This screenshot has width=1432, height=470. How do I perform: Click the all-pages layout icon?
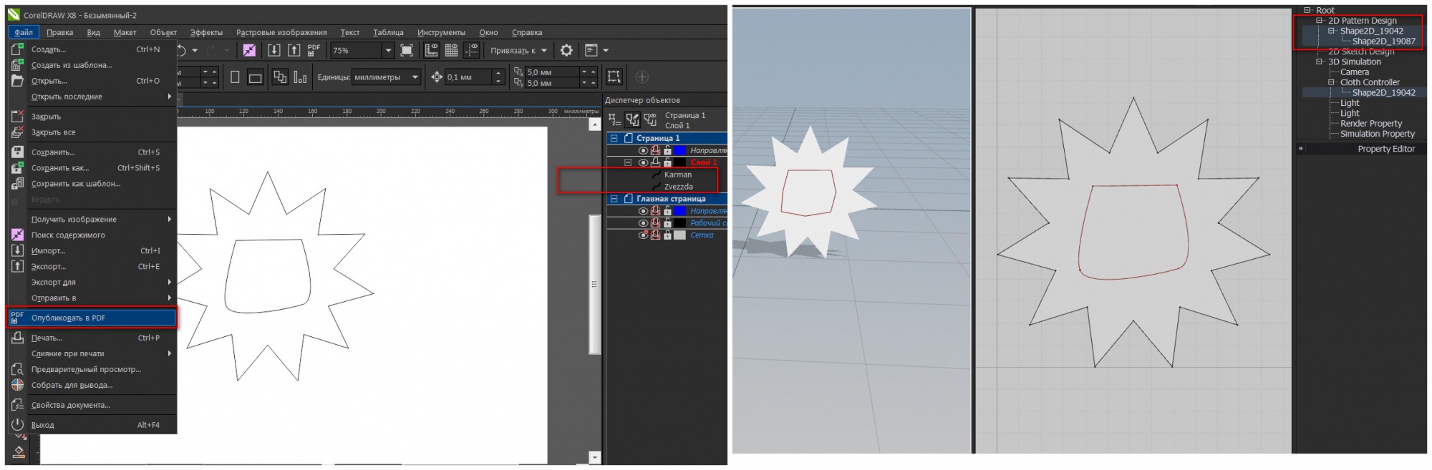coord(280,77)
